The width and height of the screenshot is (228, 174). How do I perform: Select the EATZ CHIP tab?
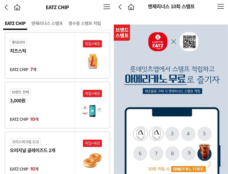point(15,23)
